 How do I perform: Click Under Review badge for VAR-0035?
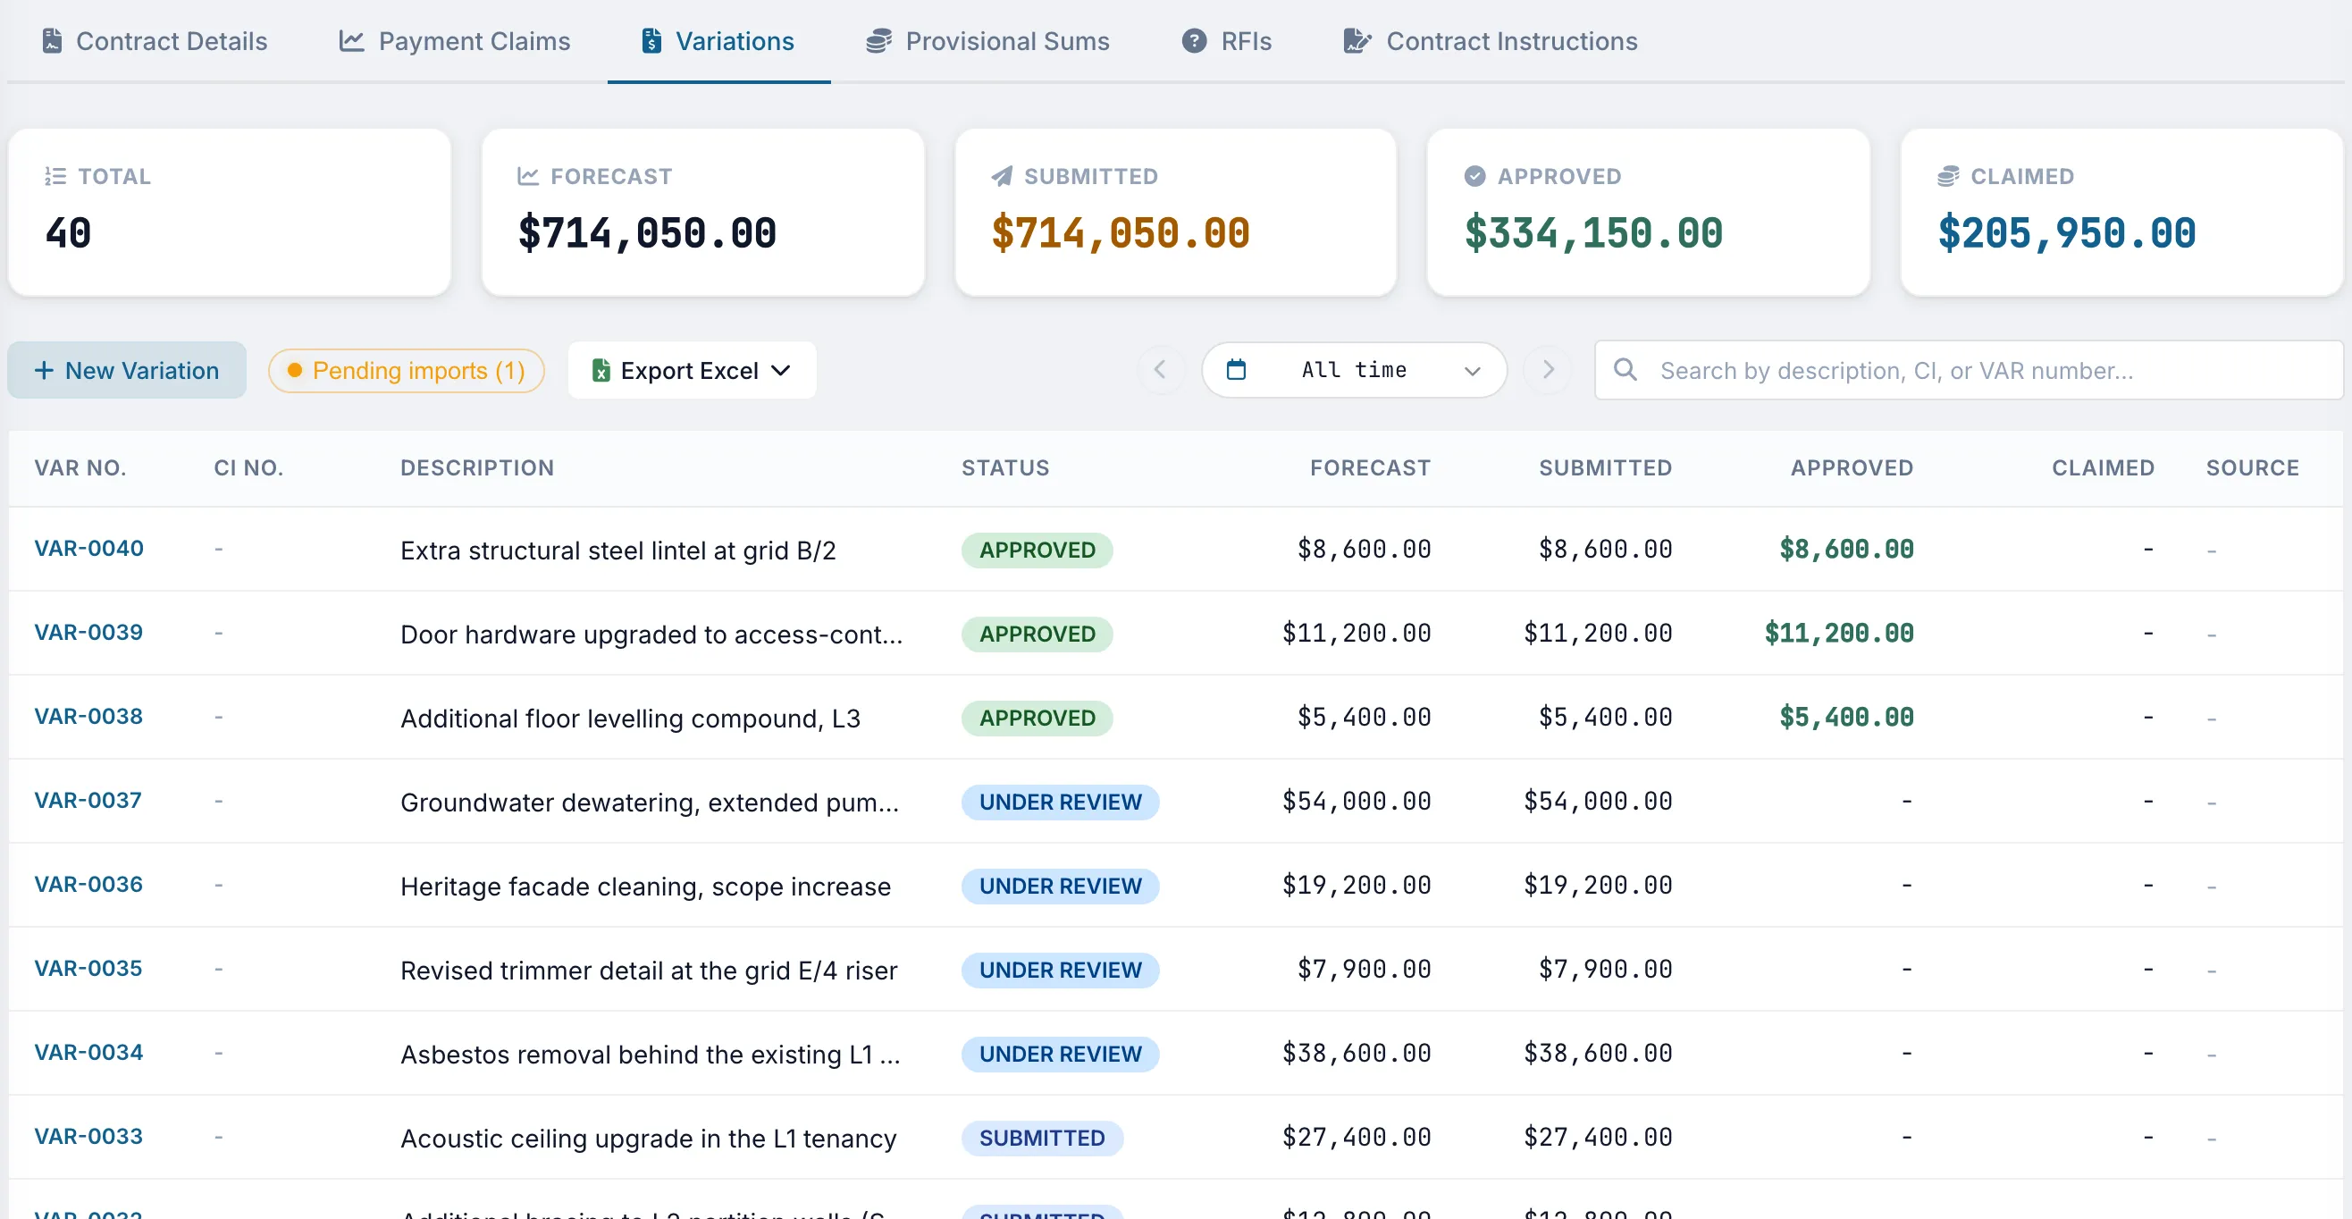pyautogui.click(x=1060, y=970)
